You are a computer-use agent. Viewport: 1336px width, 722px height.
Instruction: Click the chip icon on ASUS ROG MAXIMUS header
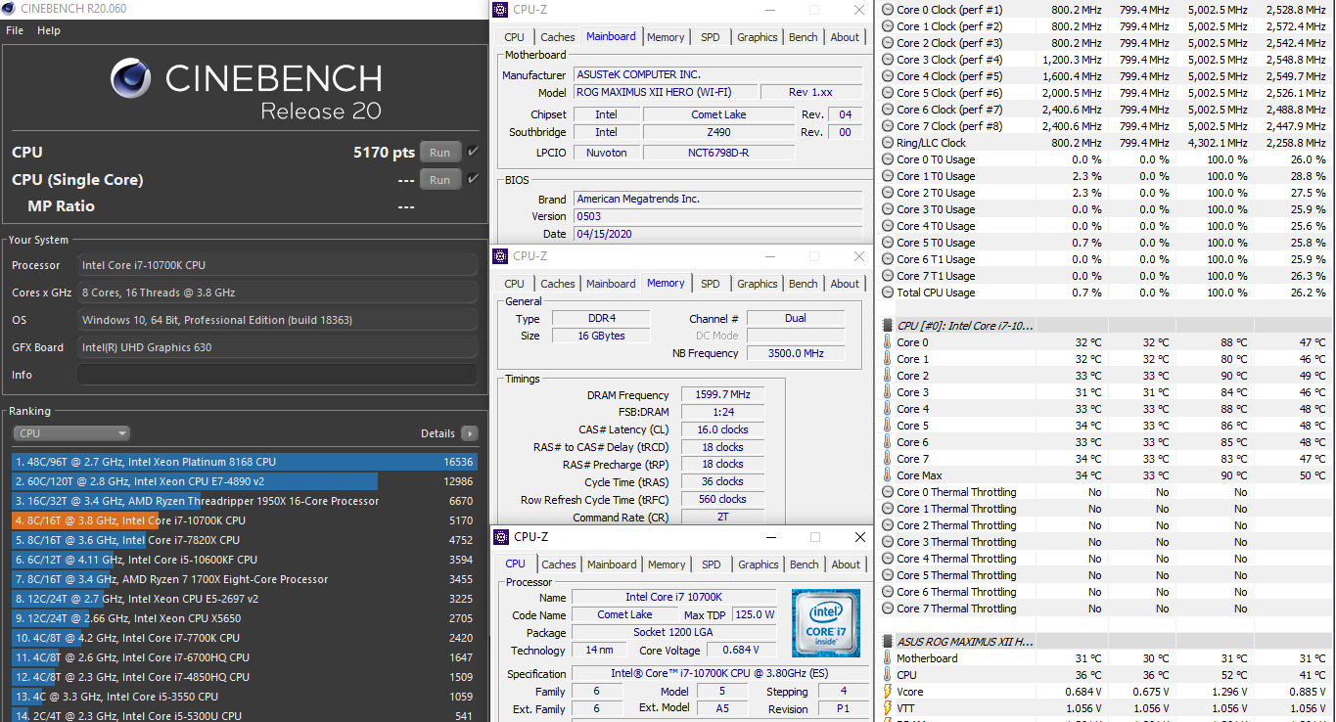point(888,642)
